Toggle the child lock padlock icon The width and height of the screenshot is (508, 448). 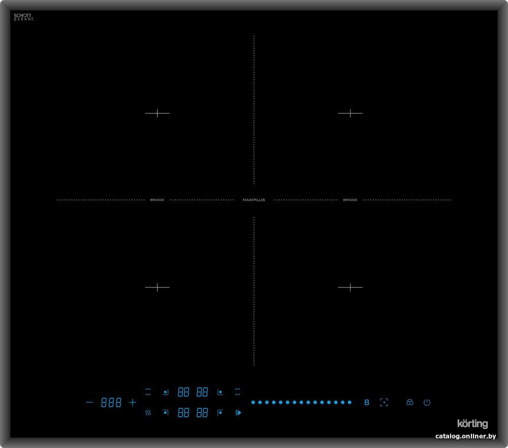click(x=409, y=402)
